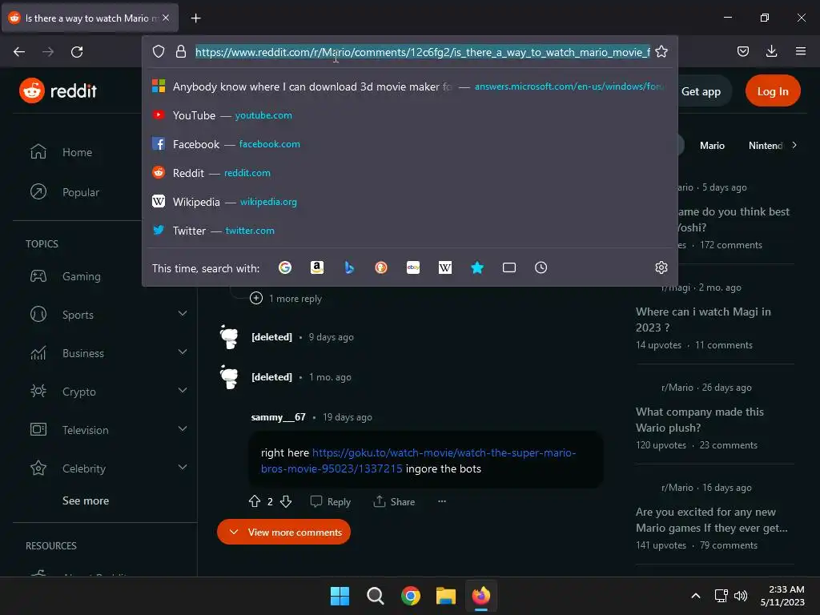Open the three-dot menu on sammy__67's comment
Image resolution: width=820 pixels, height=615 pixels.
442,501
